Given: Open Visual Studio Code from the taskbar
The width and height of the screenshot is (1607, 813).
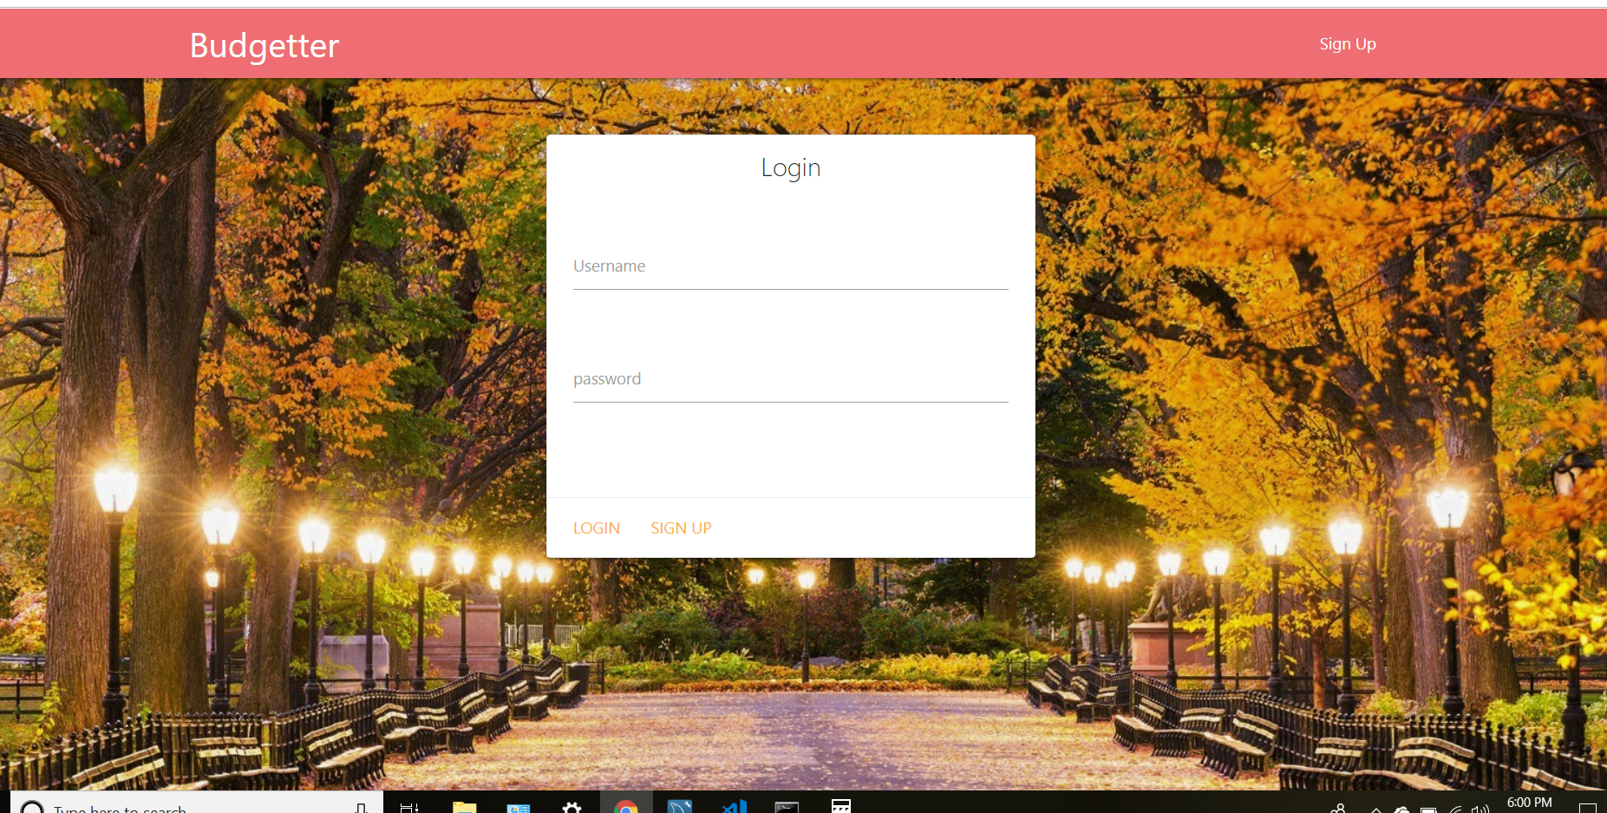Looking at the screenshot, I should [734, 807].
